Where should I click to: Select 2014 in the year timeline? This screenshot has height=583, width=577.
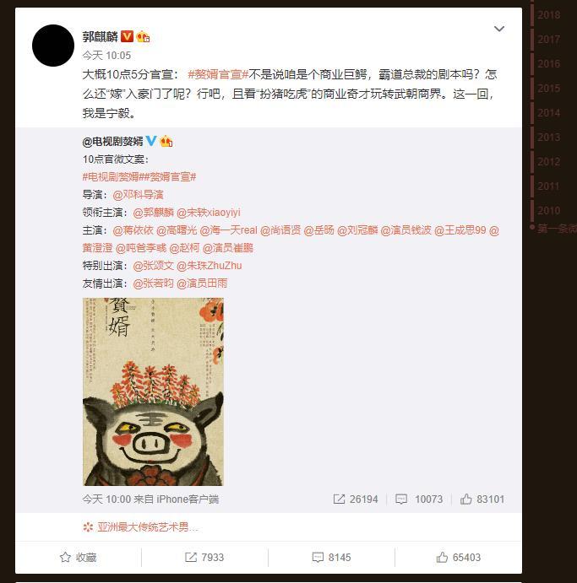click(549, 113)
